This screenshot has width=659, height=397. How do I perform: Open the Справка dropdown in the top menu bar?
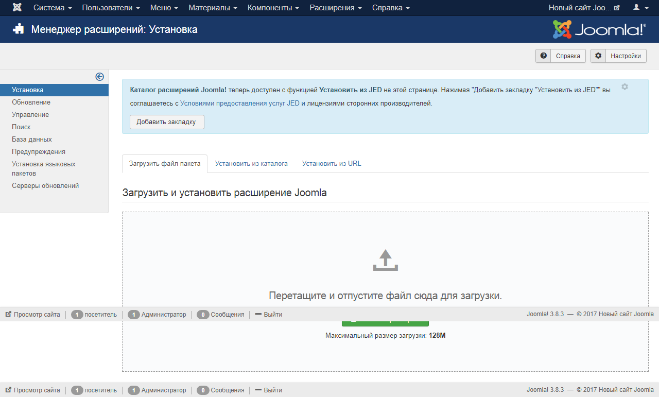(x=391, y=8)
